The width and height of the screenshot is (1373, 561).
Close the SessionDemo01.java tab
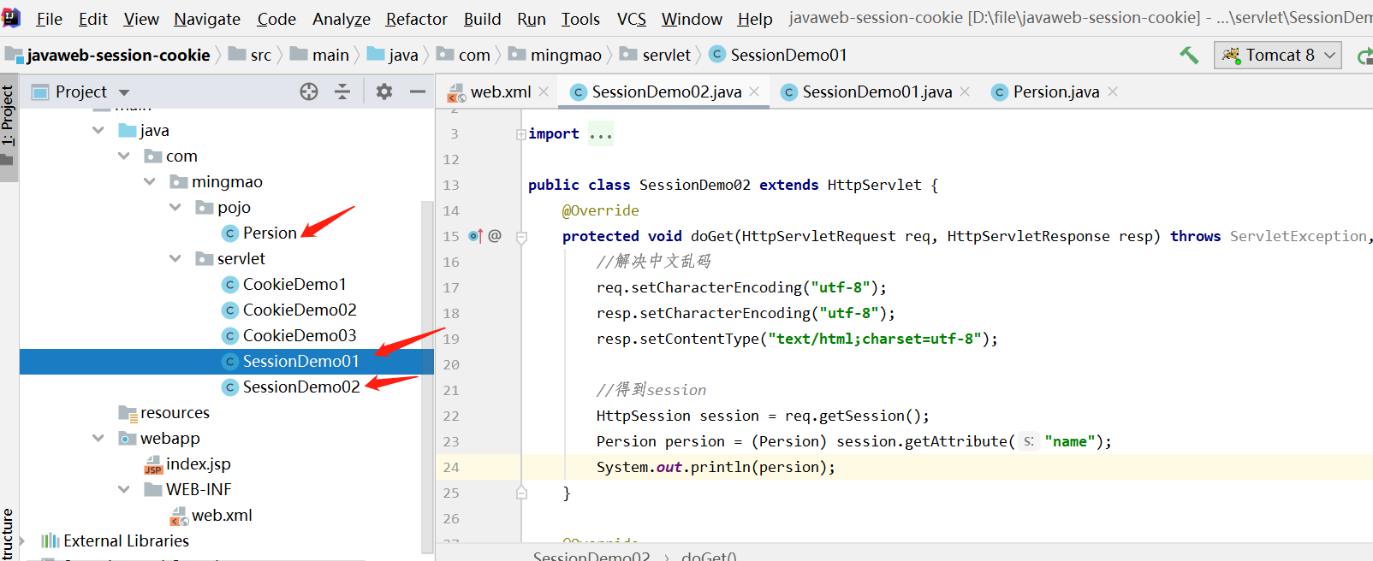965,92
